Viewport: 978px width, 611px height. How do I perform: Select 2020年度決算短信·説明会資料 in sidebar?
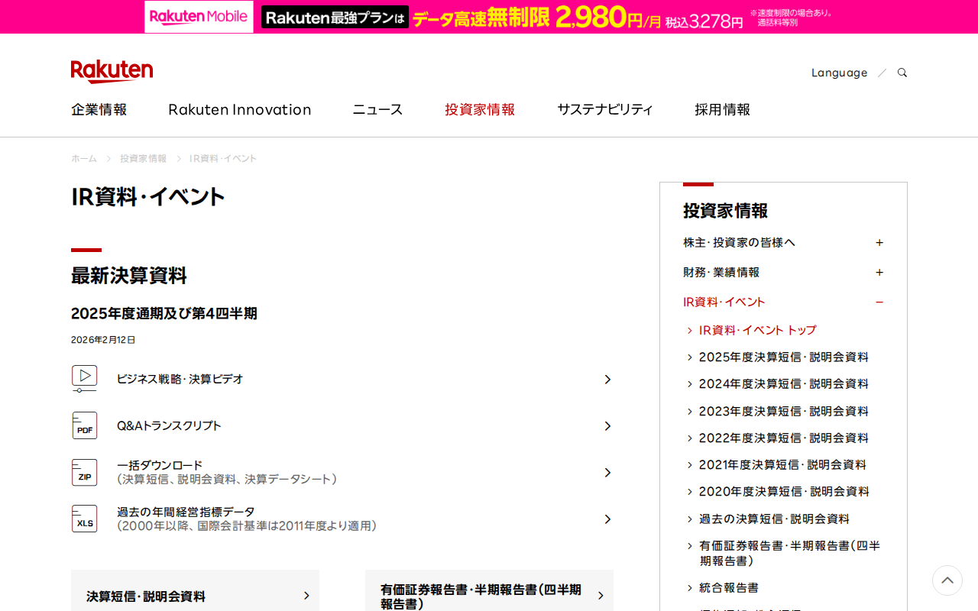pos(784,491)
